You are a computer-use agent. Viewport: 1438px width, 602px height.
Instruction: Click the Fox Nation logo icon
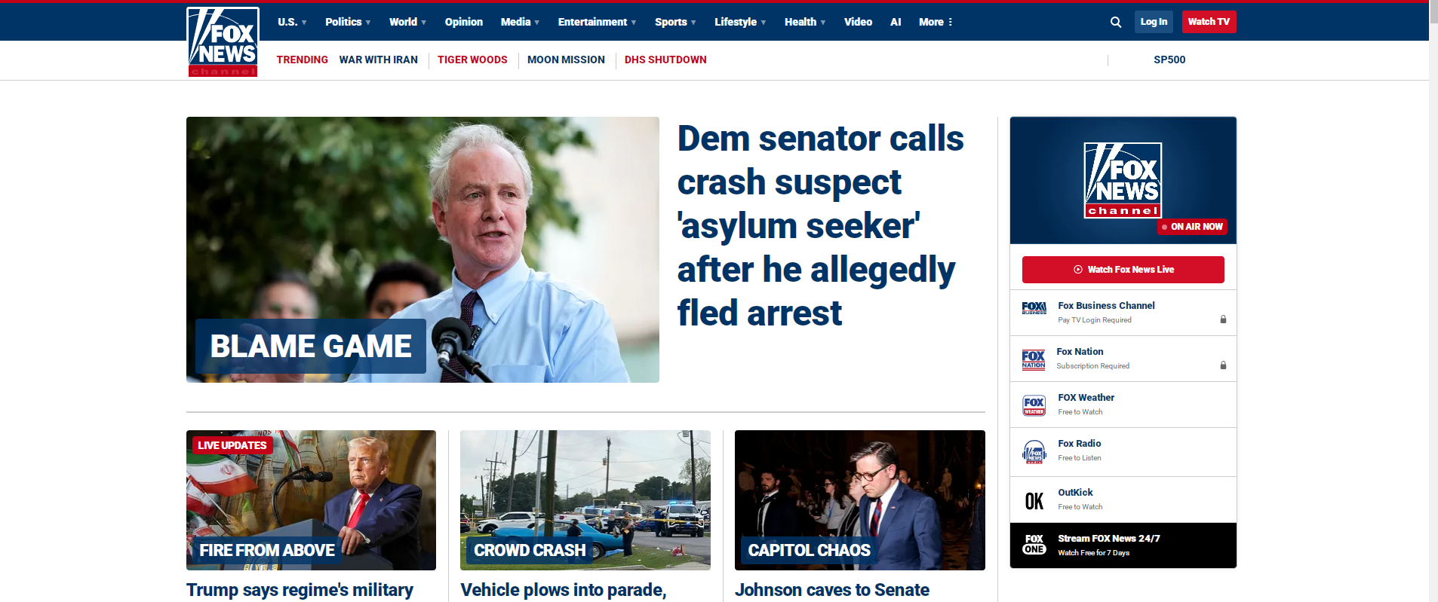coord(1034,359)
